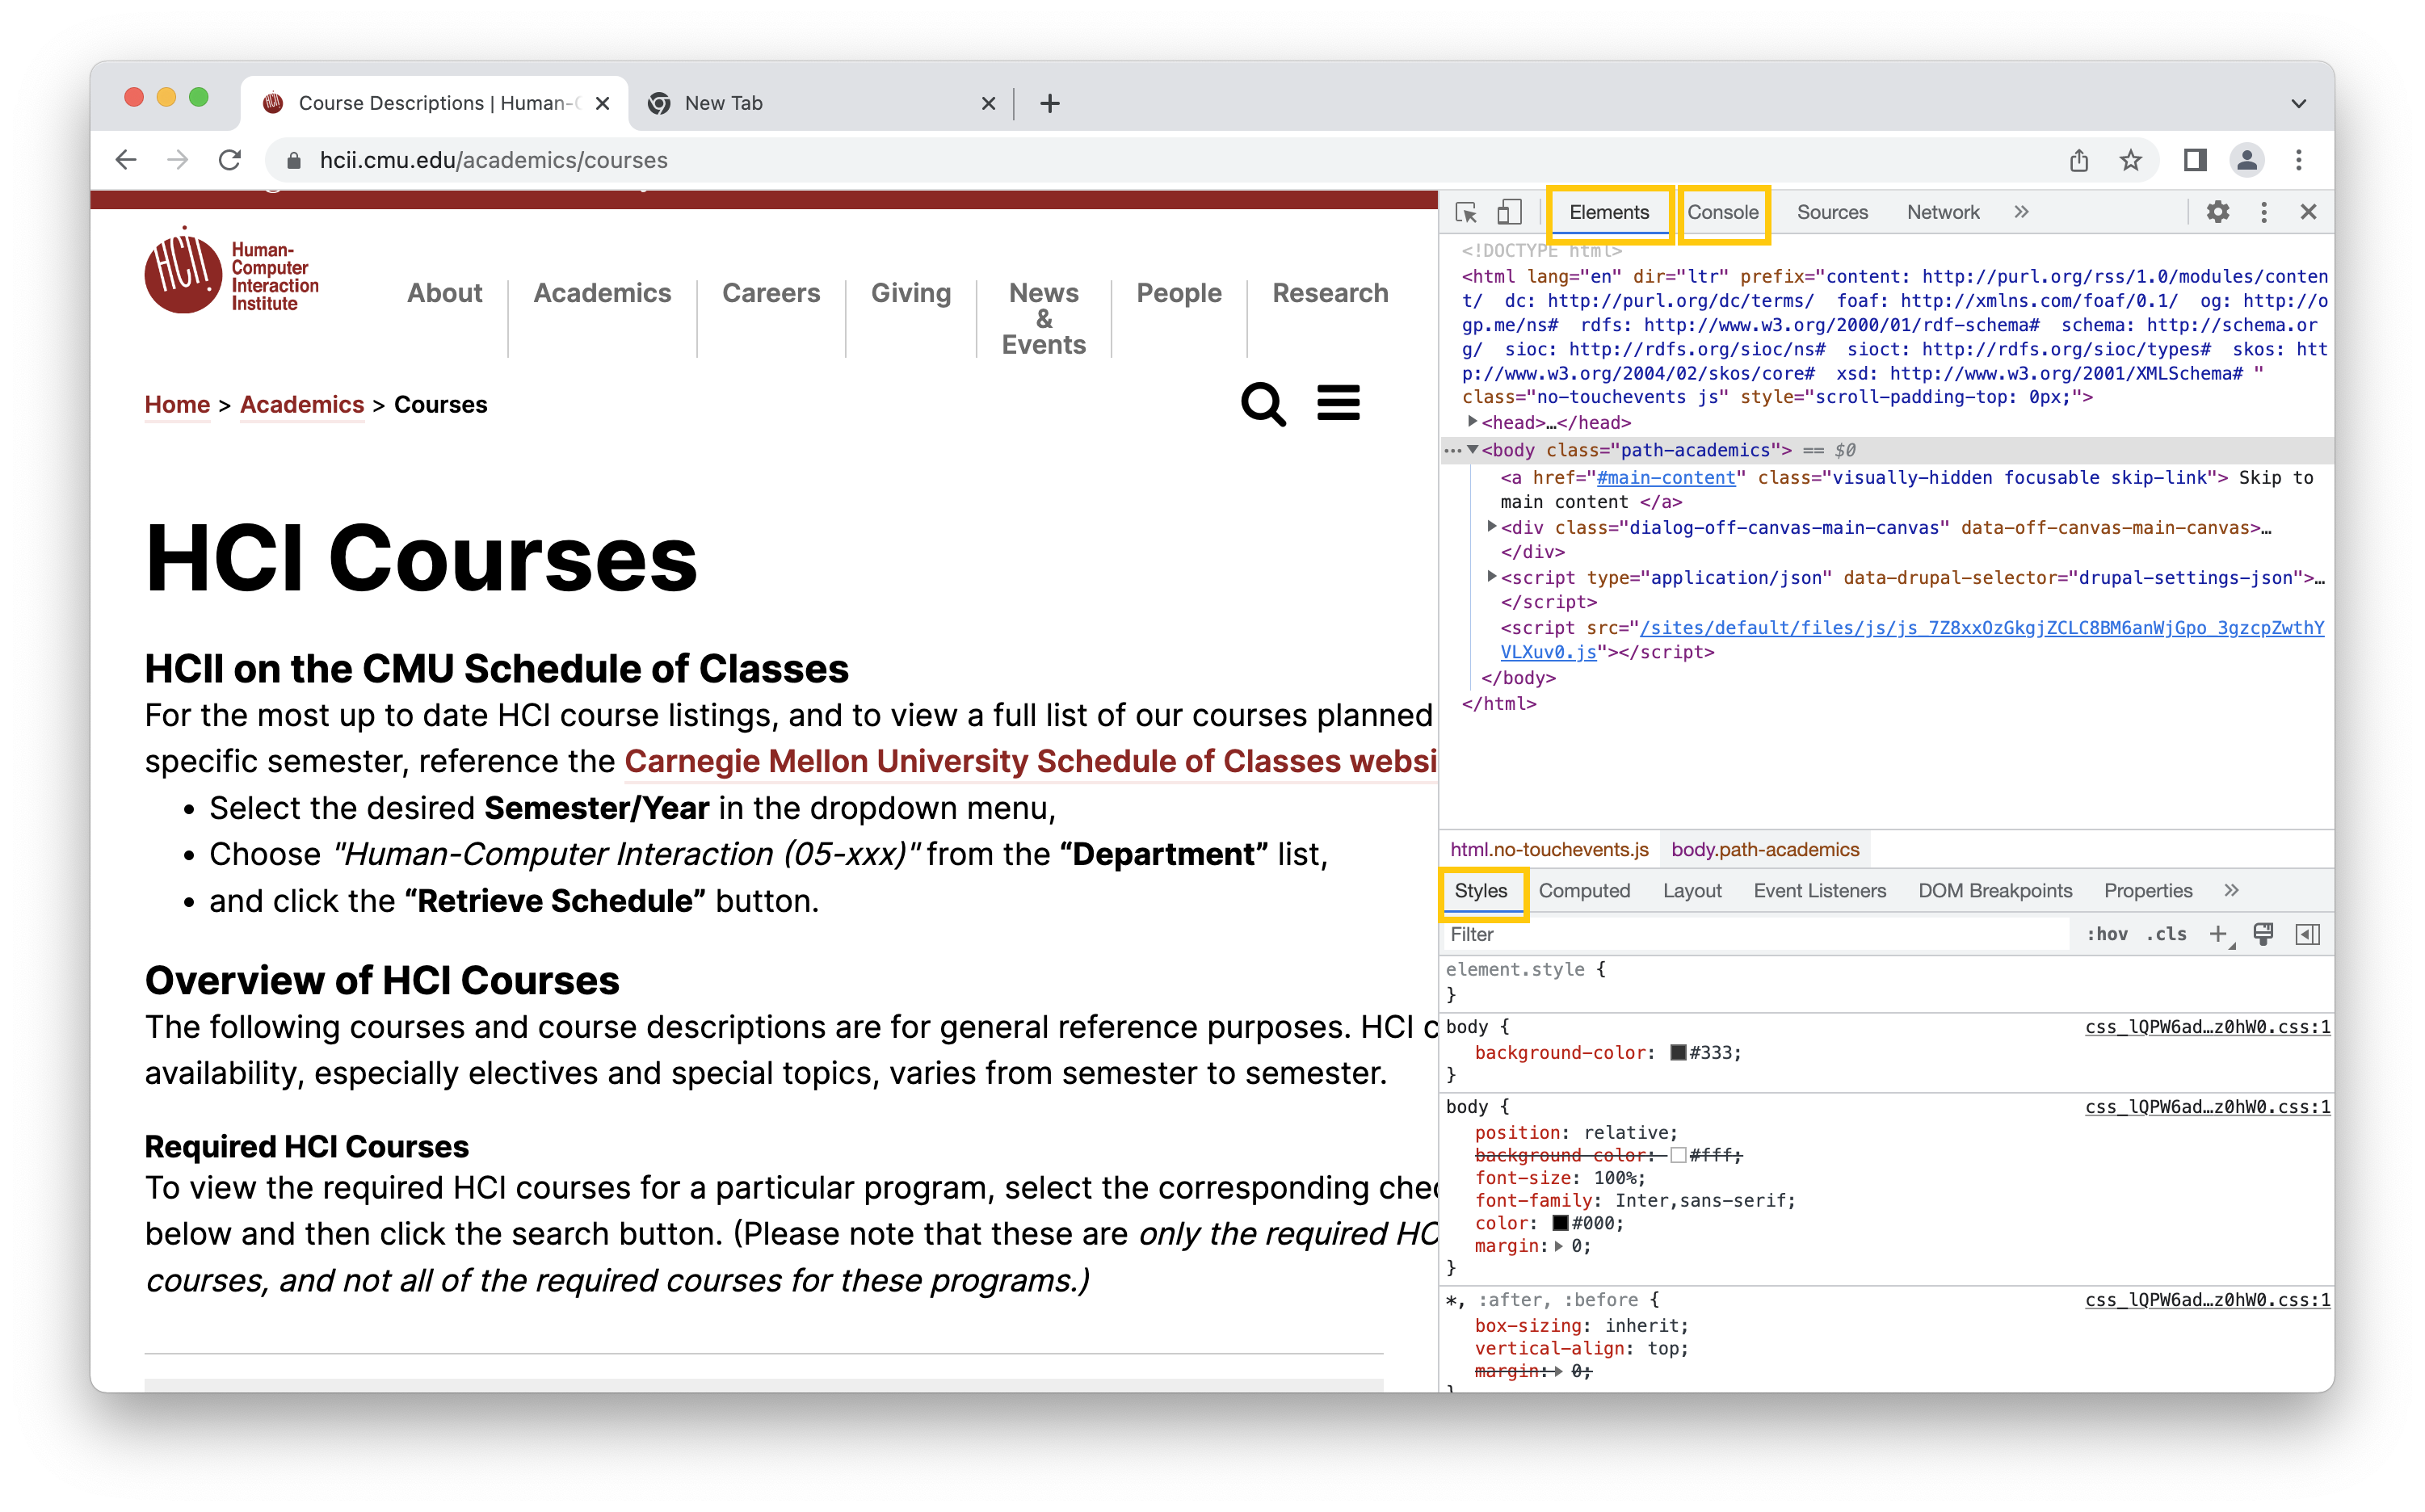The width and height of the screenshot is (2425, 1512).
Task: Click the share page icon
Action: tap(2079, 160)
